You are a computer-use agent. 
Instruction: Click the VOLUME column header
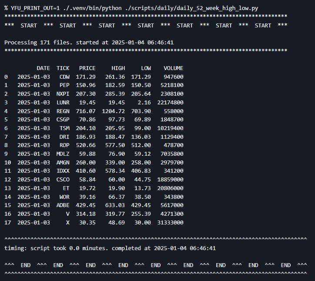coord(173,68)
